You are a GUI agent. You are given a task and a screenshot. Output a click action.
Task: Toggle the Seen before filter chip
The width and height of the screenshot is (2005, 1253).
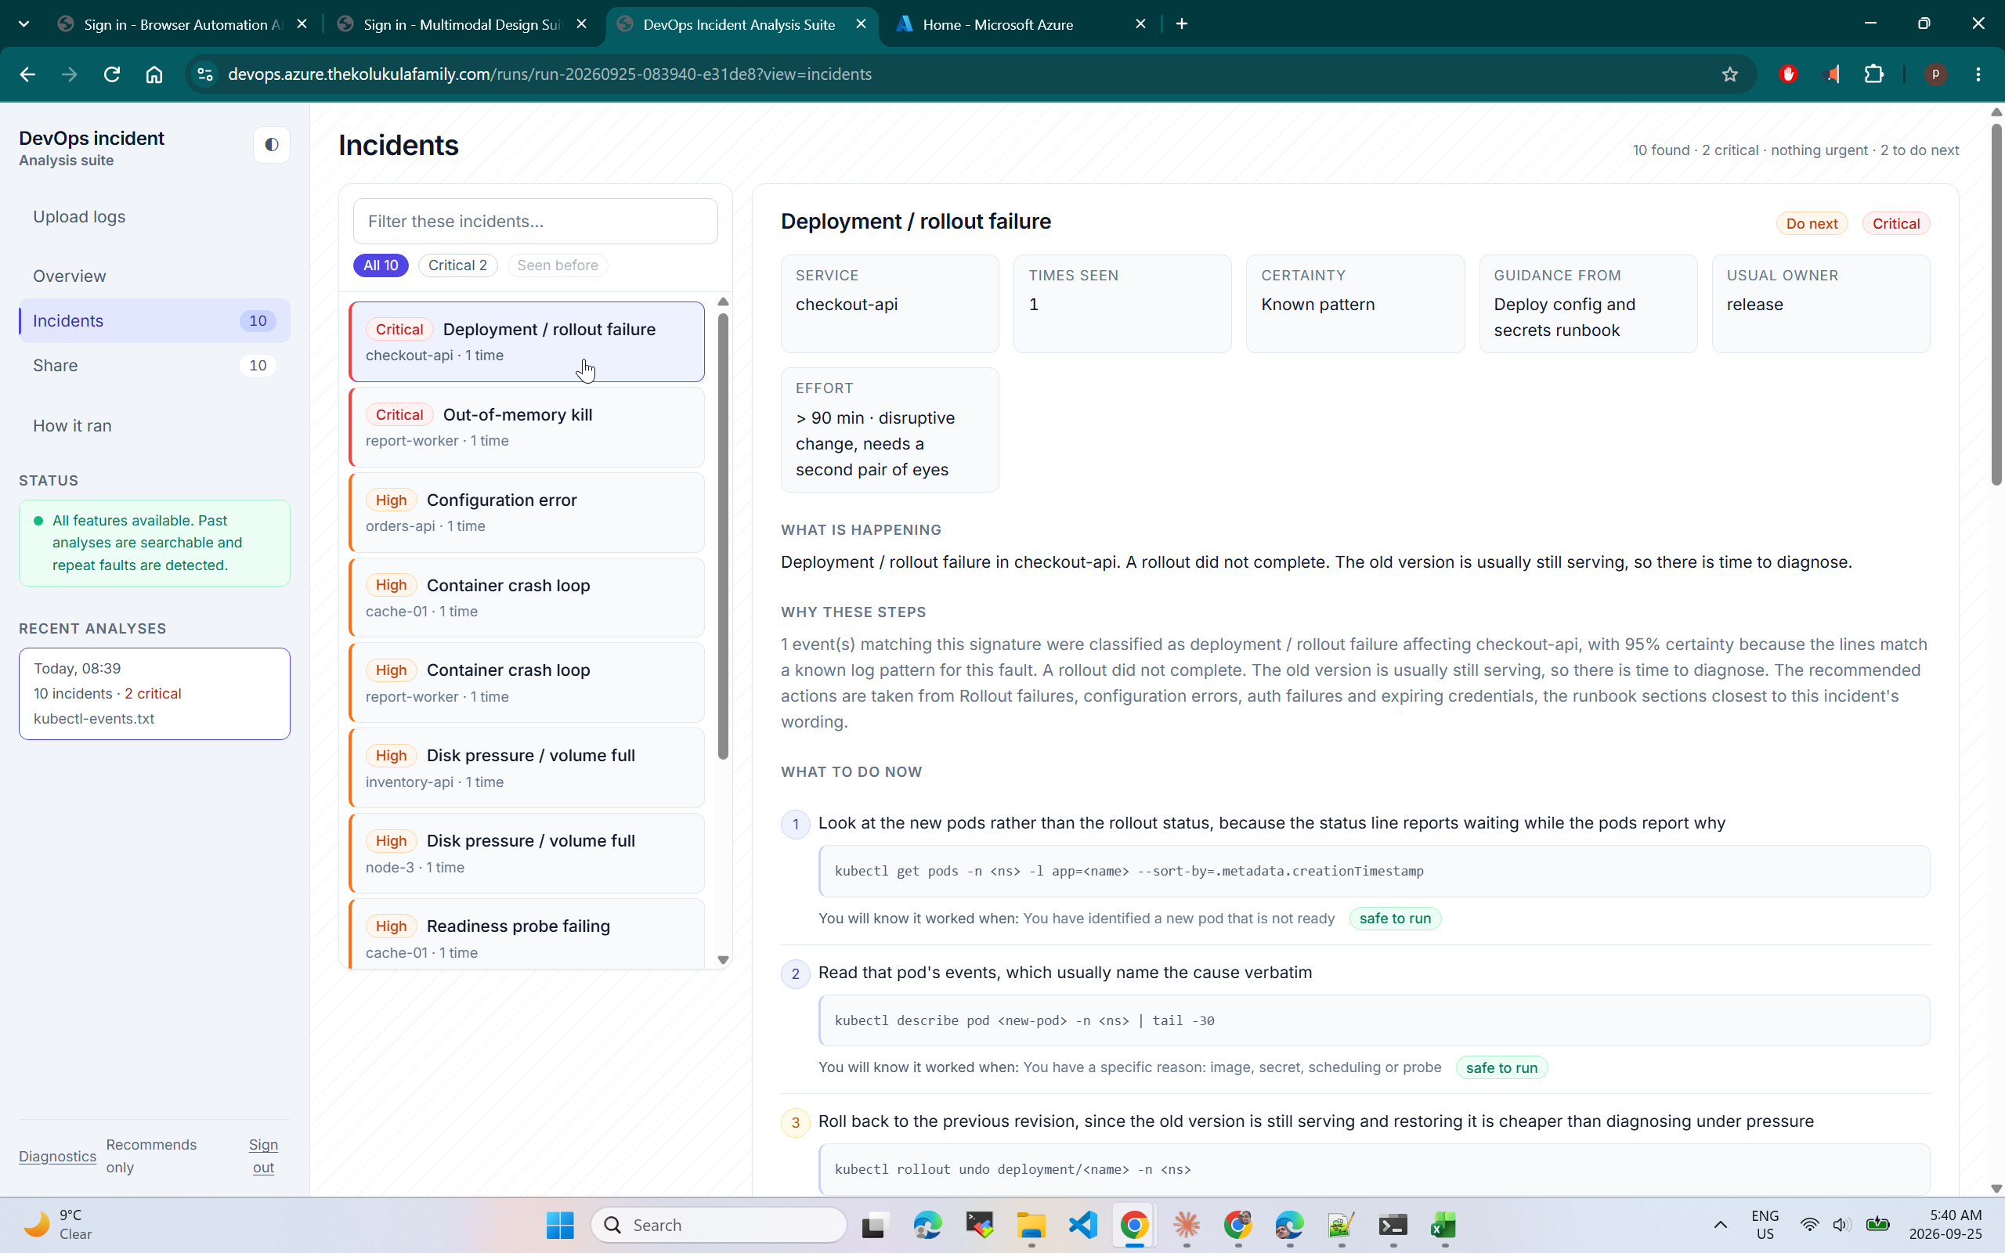click(557, 265)
